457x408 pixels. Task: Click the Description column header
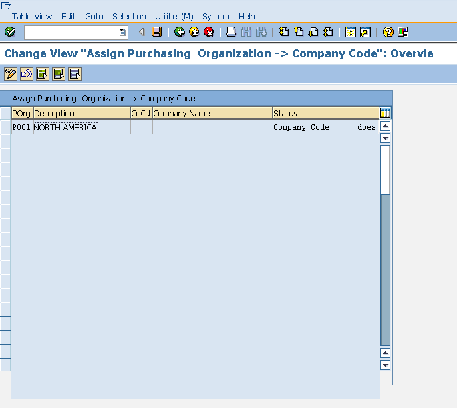tap(82, 113)
